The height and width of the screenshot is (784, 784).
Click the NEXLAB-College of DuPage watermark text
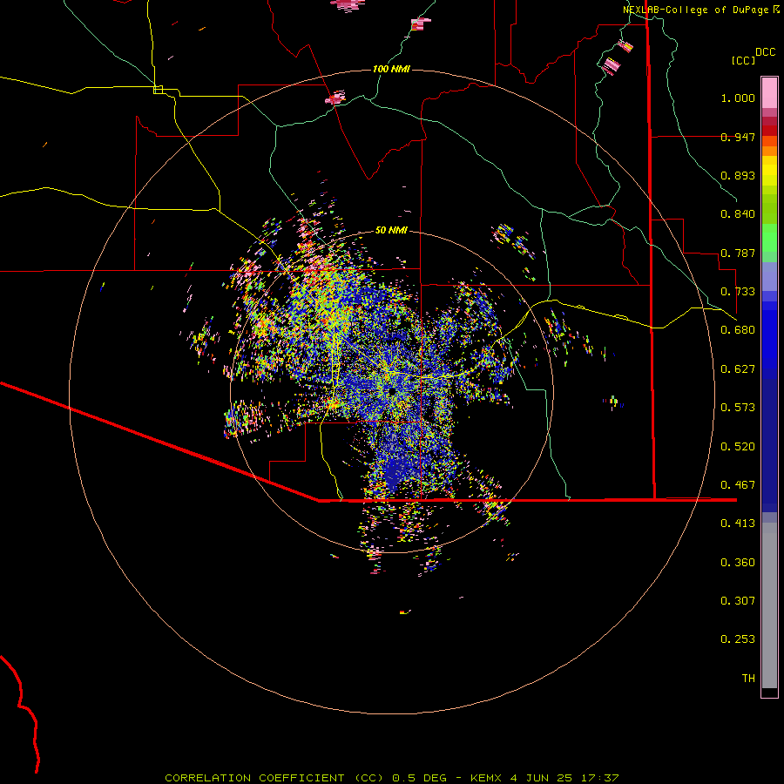(x=697, y=10)
